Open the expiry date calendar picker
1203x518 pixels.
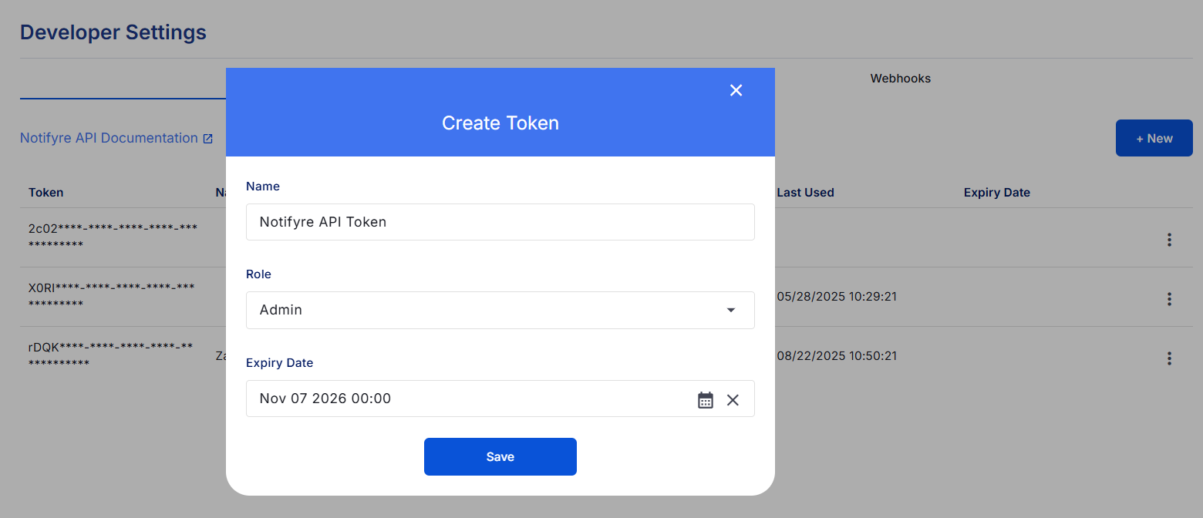point(706,399)
